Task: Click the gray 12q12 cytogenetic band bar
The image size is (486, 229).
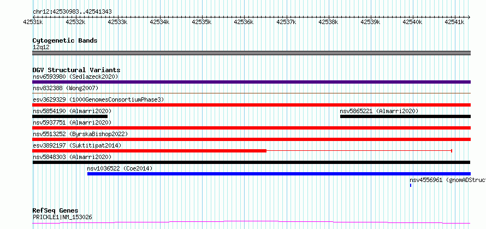Action: (251, 53)
